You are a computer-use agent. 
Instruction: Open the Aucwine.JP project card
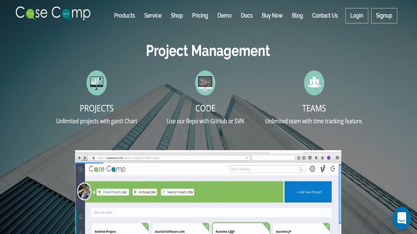click(302, 229)
